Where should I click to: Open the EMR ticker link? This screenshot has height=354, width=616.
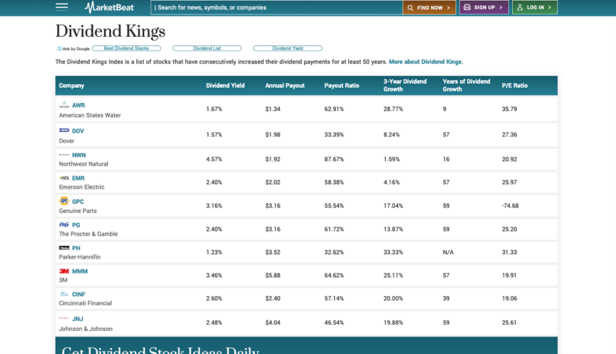[79, 178]
